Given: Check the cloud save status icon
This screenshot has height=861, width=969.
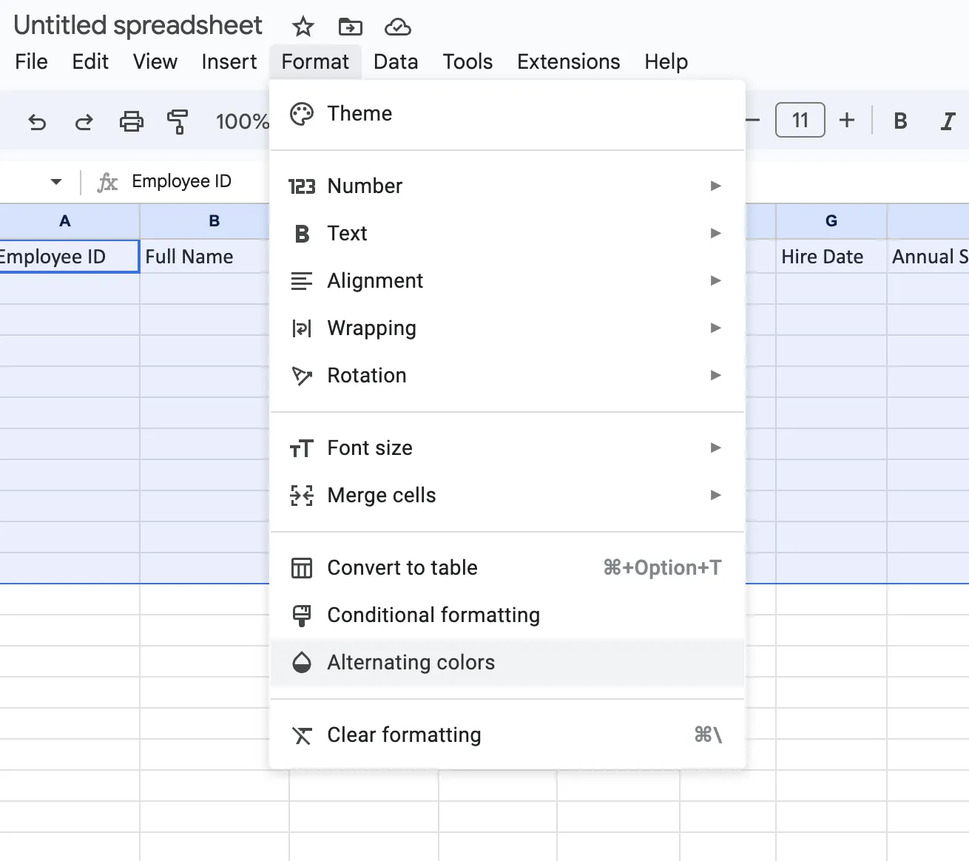Looking at the screenshot, I should [398, 27].
